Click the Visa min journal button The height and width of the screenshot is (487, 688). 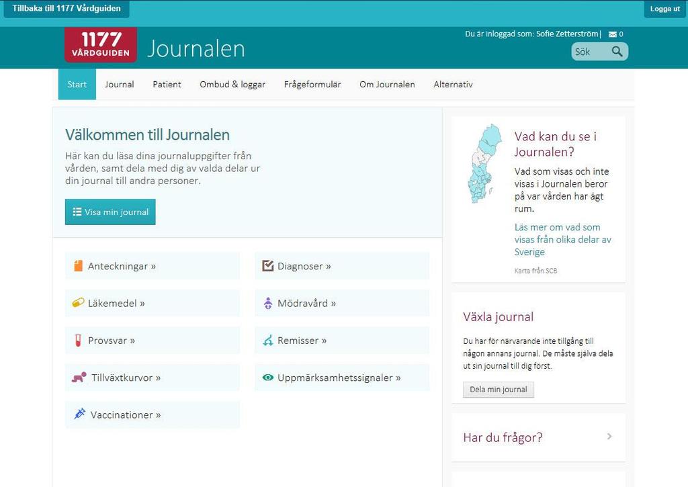110,212
